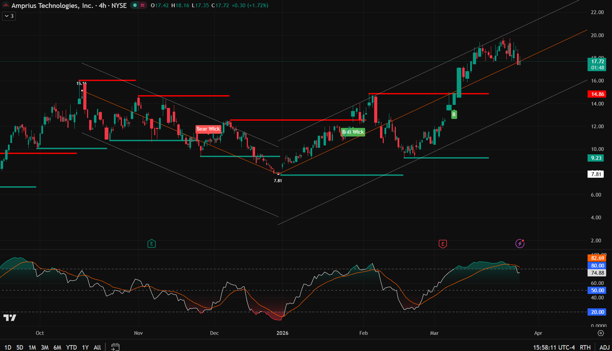The height and width of the screenshot is (351, 612).
Task: Click the TradingView logo icon
Action: point(10,318)
